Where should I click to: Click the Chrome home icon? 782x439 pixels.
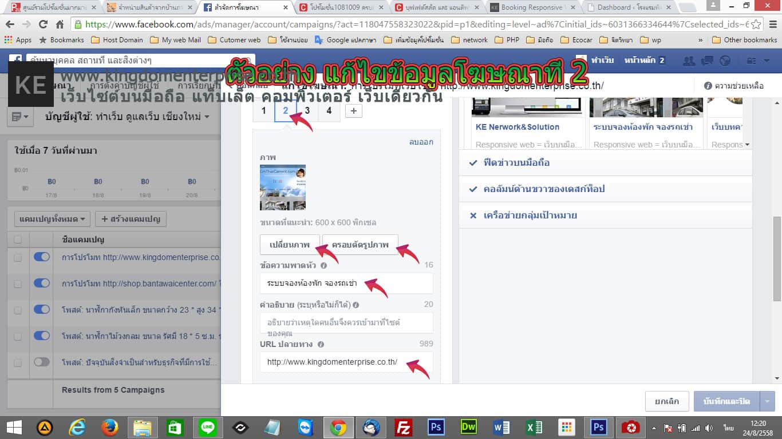coord(60,25)
